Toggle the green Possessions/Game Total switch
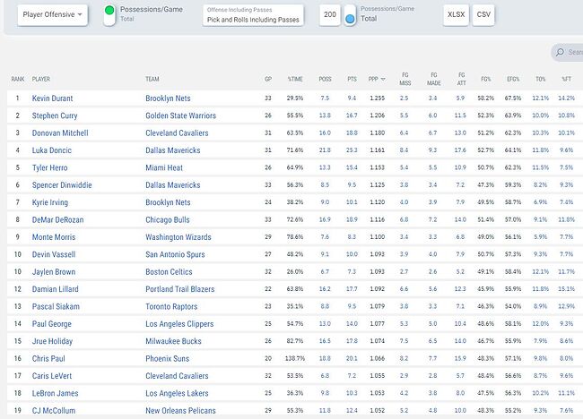The image size is (583, 419). [x=109, y=15]
